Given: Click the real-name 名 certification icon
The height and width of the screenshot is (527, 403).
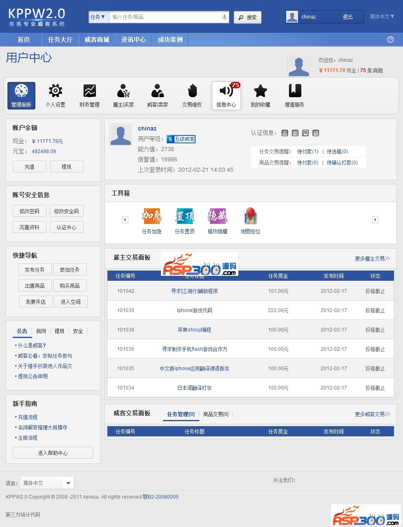Looking at the screenshot, I should point(285,133).
